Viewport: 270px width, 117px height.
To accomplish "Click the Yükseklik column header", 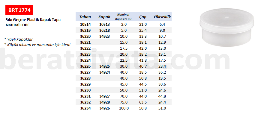I will coord(162,17).
